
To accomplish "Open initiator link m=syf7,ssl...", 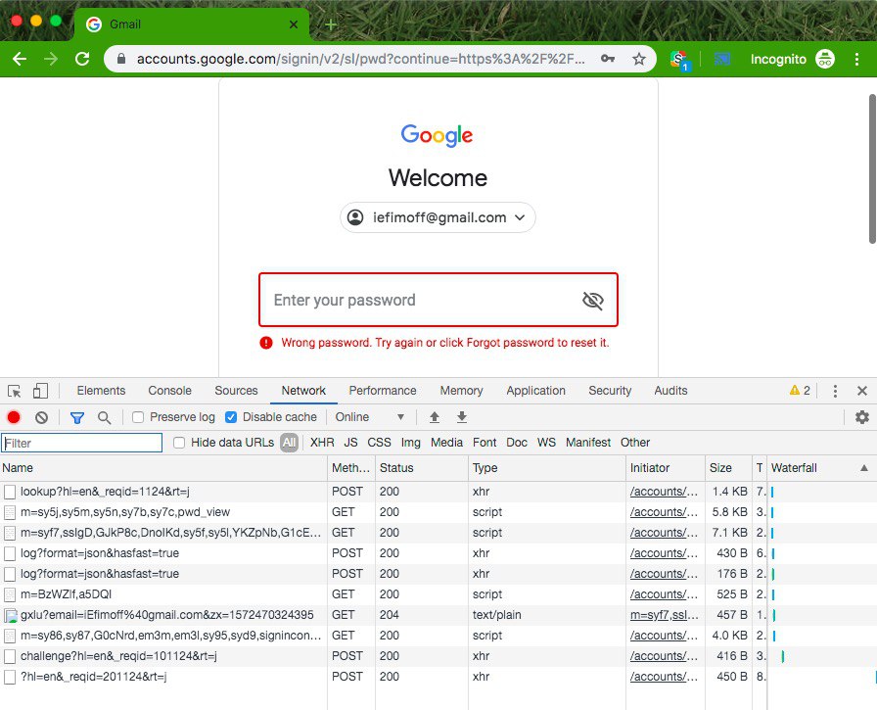I will (664, 615).
